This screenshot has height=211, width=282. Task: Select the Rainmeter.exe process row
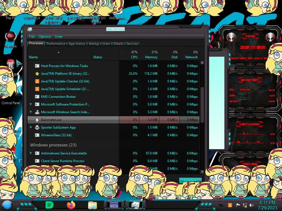[113, 120]
